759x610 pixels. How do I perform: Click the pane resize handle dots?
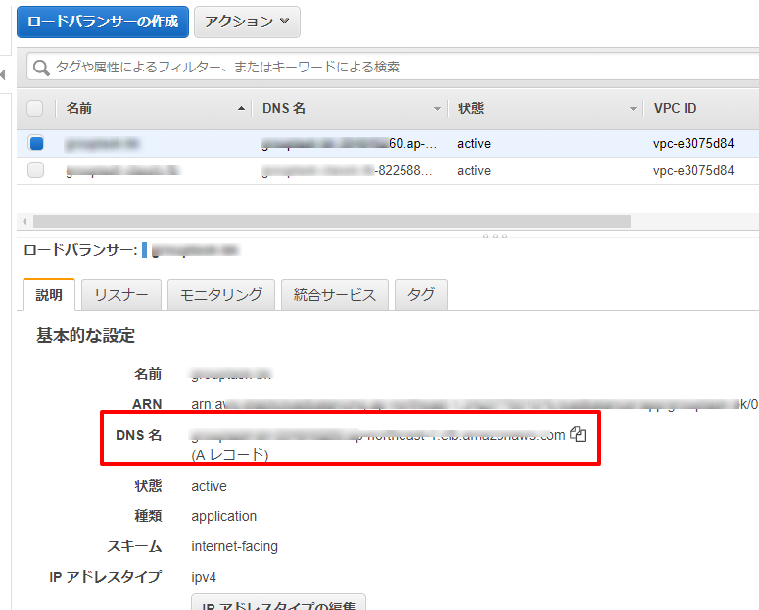tap(496, 236)
